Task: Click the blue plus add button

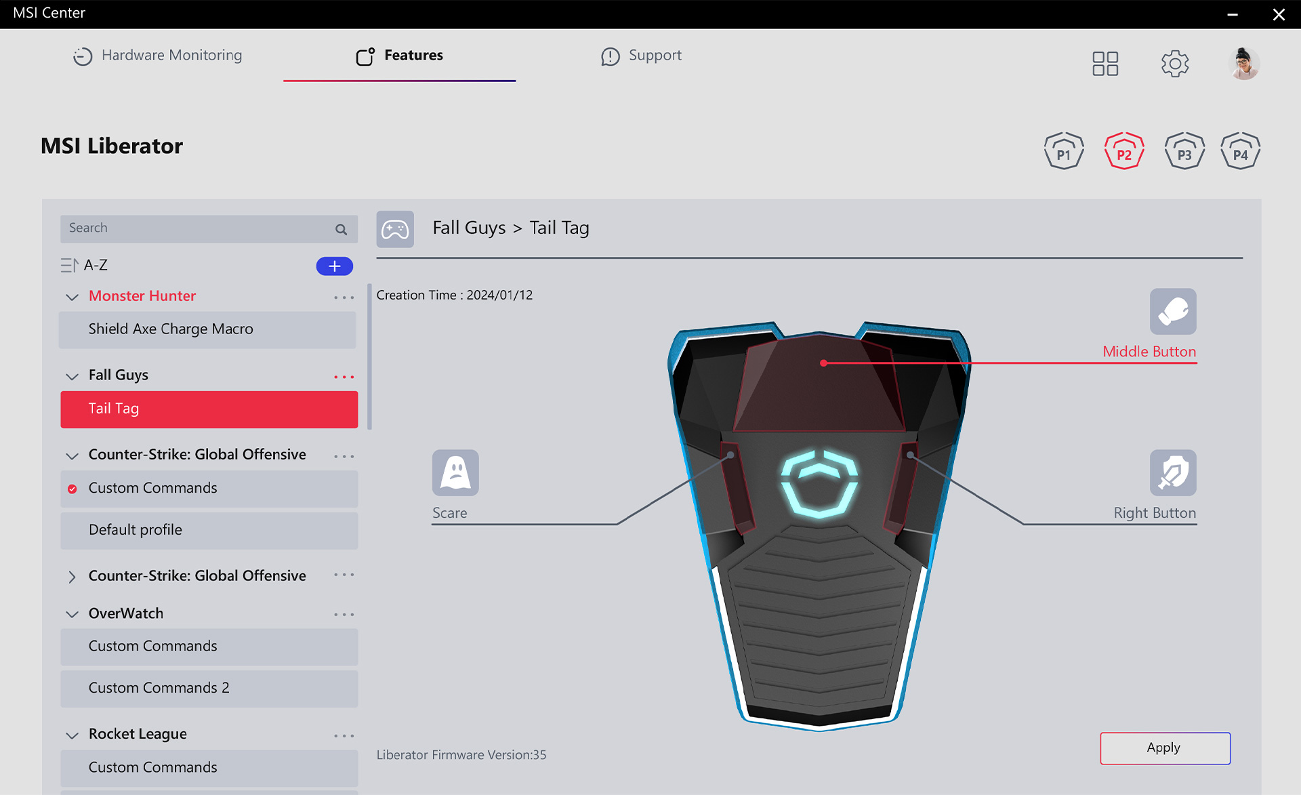Action: [x=334, y=266]
